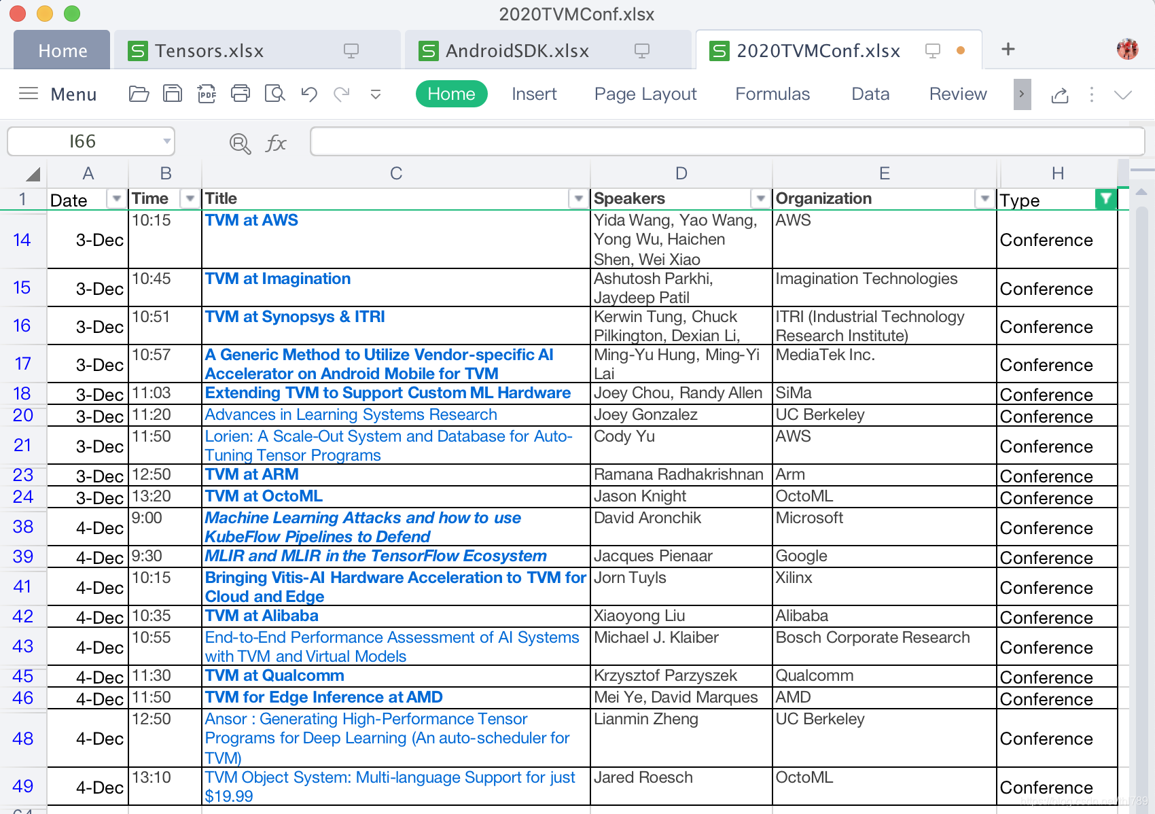Open the Time column filter dropdown

190,198
